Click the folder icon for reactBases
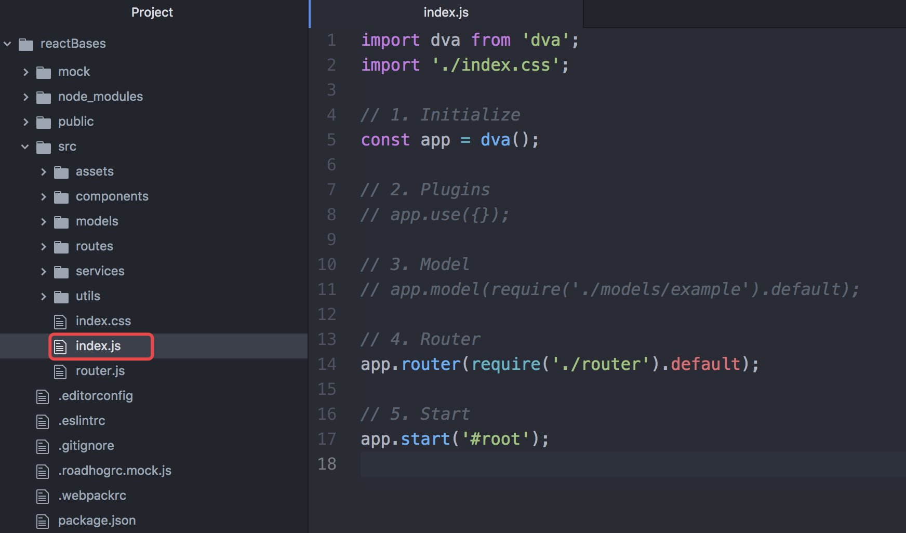This screenshot has width=906, height=533. (26, 44)
